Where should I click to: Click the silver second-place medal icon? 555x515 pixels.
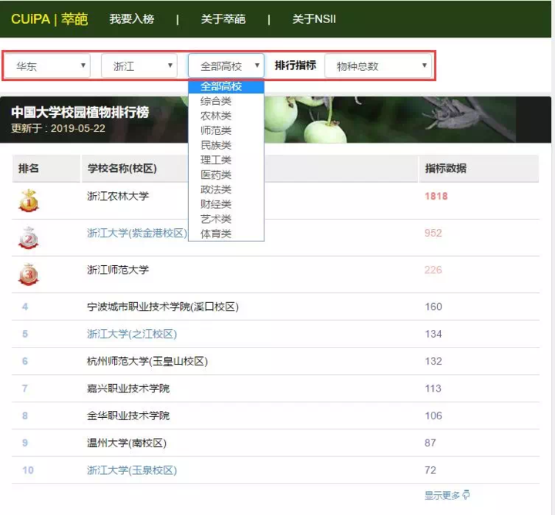29,237
